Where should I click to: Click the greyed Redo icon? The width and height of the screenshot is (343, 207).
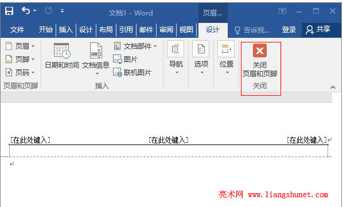pyautogui.click(x=49, y=10)
